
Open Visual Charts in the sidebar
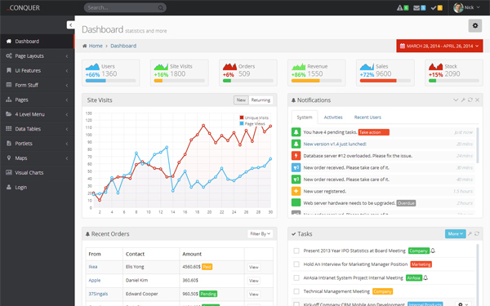click(x=38, y=172)
